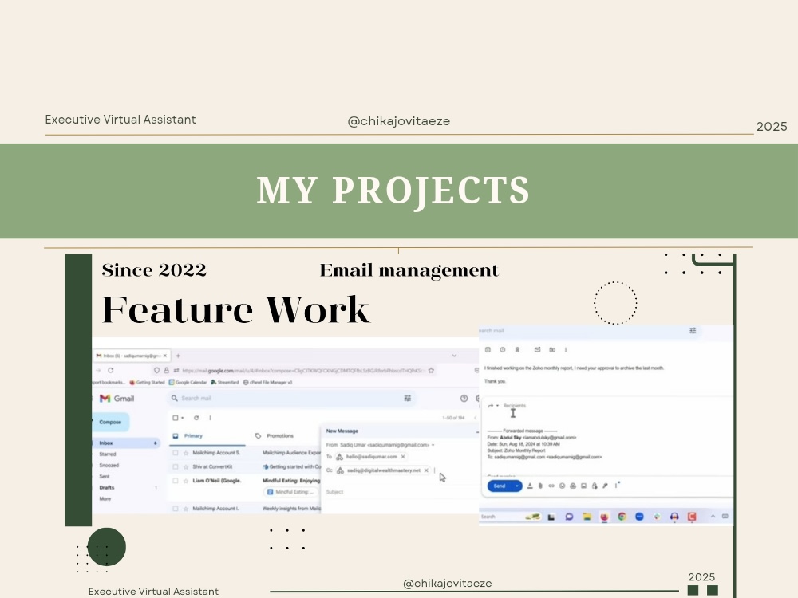
Task: Check the Shiv at ConvertKit email checkbox
Action: tap(176, 466)
